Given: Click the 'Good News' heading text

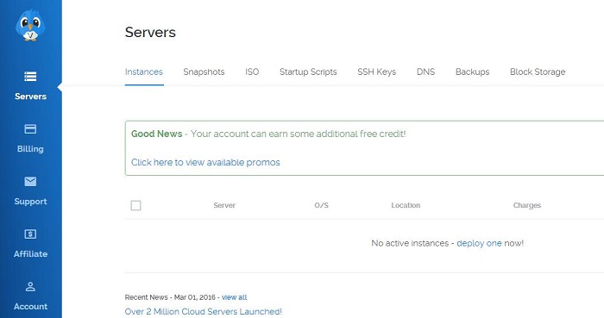Looking at the screenshot, I should point(157,134).
